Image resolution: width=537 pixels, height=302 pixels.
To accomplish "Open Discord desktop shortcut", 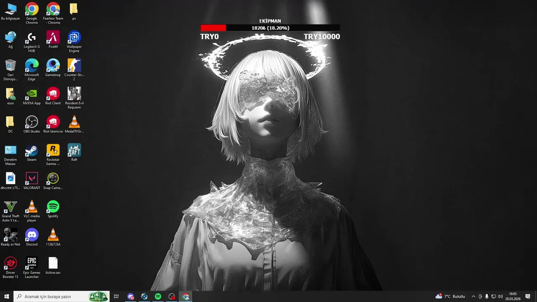I will 32,237.
